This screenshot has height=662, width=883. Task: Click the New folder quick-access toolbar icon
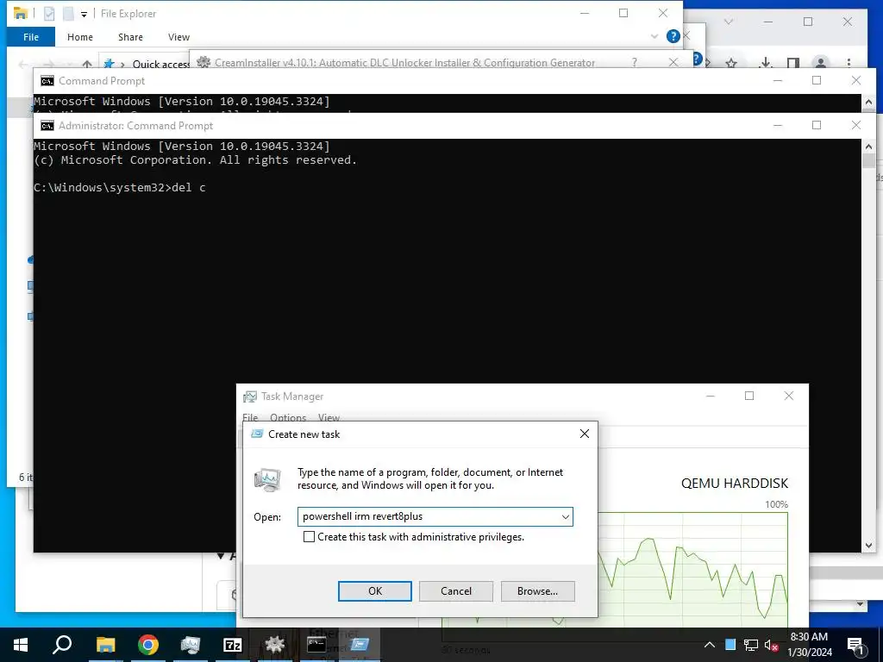tap(68, 14)
